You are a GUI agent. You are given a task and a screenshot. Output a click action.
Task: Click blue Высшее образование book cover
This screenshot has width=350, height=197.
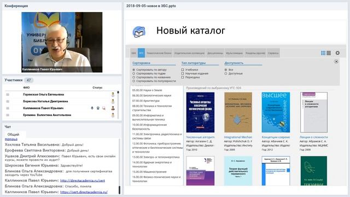(276, 112)
